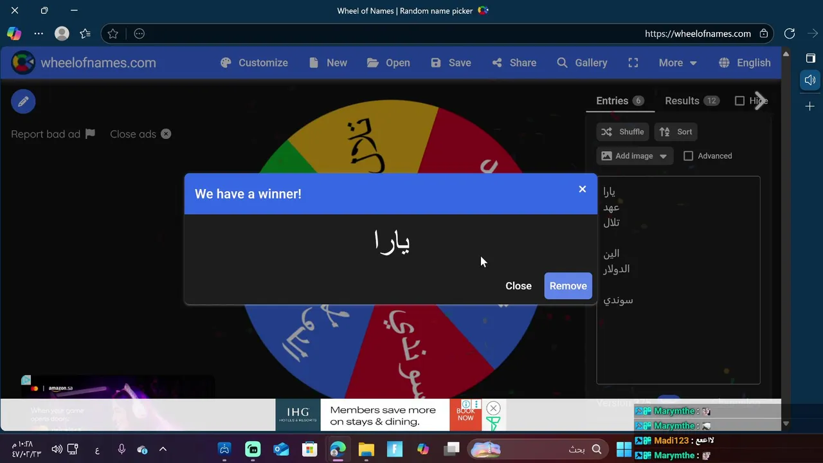Image resolution: width=823 pixels, height=463 pixels.
Task: Refresh the page
Action: pos(790,33)
